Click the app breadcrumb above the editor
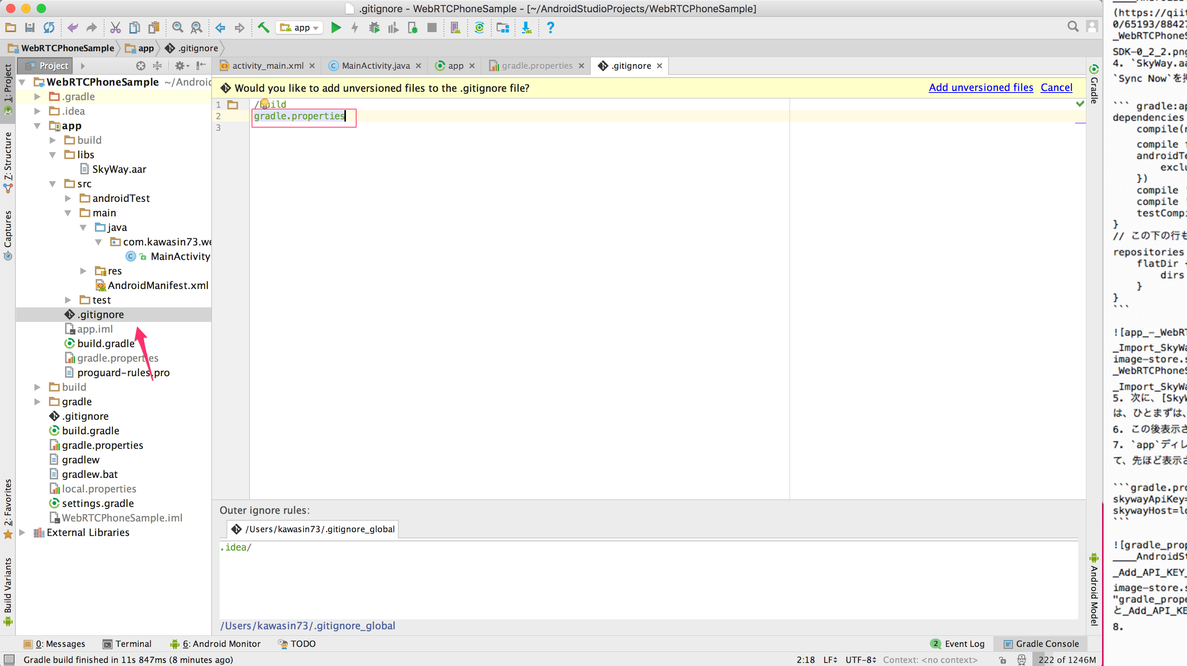Screen dimensions: 1187x666 [145, 48]
